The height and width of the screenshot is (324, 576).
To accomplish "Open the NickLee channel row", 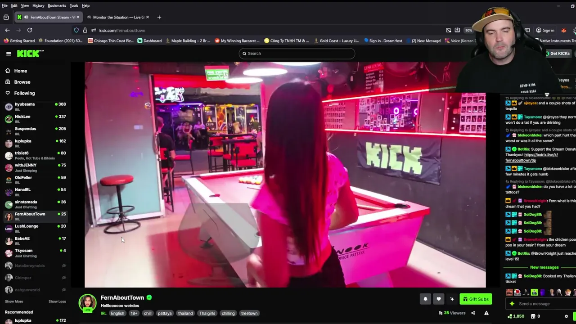I will [35, 119].
